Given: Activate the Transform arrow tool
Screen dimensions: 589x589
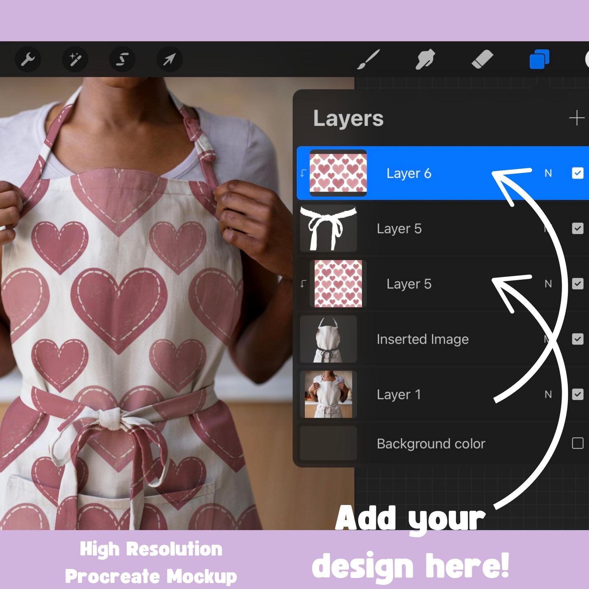Looking at the screenshot, I should (169, 59).
